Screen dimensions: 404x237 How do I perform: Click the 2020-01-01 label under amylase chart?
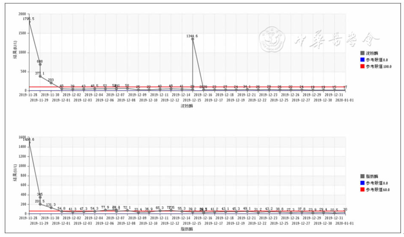click(x=344, y=100)
